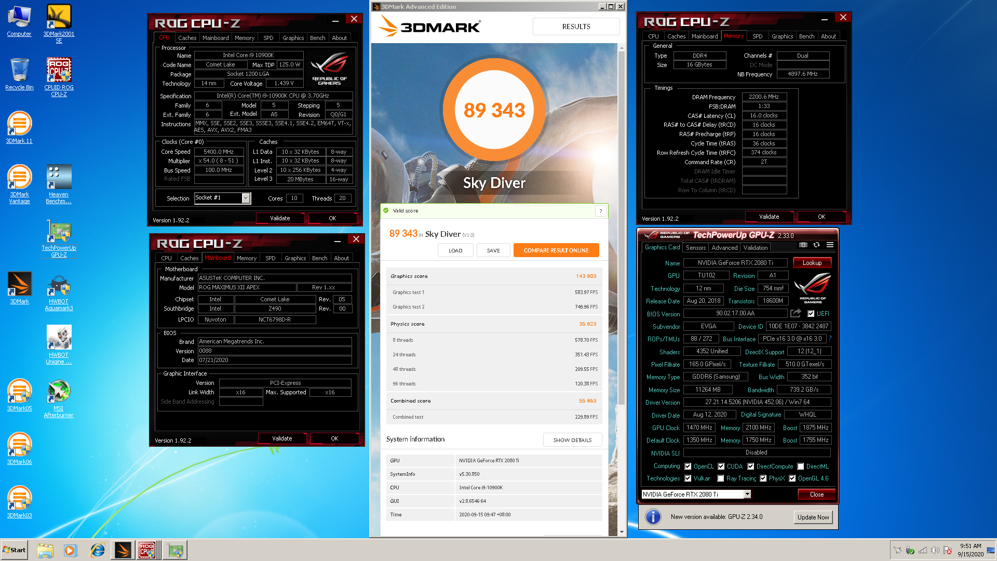Switch to Caches tab in top-left CPU-Z
Screen dimensions: 997x561
pos(187,38)
